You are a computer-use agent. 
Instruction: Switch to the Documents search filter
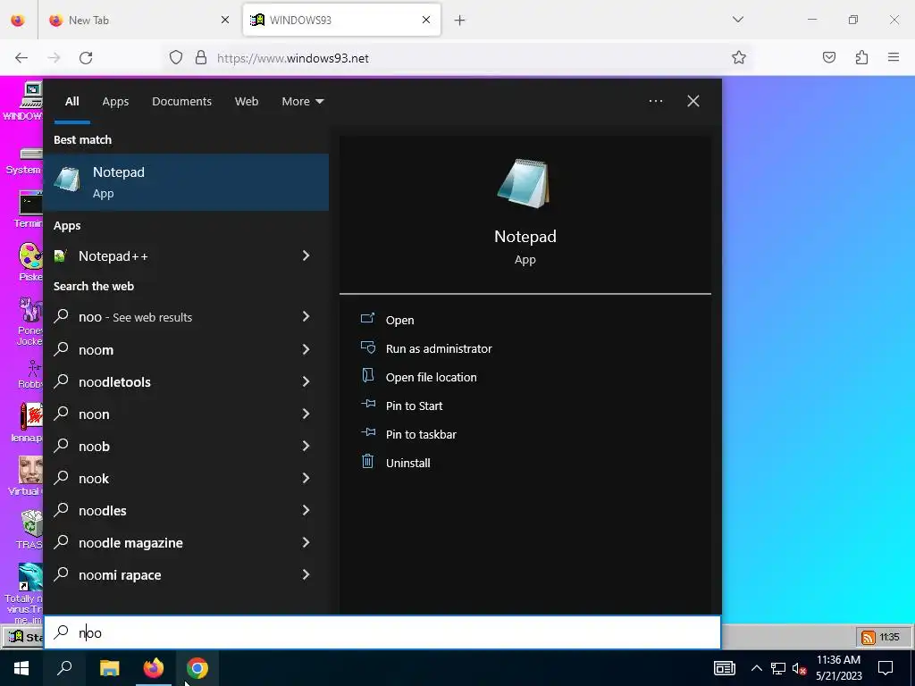coord(181,102)
